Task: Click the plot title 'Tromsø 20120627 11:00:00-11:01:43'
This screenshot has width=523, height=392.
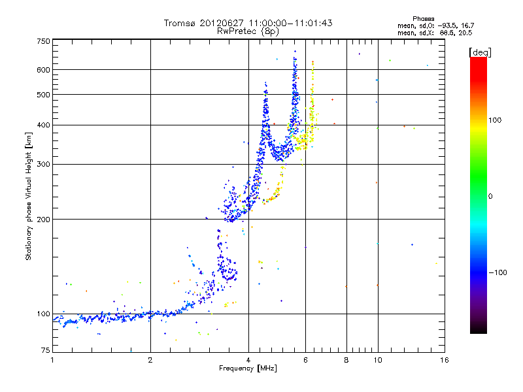Action: (248, 23)
